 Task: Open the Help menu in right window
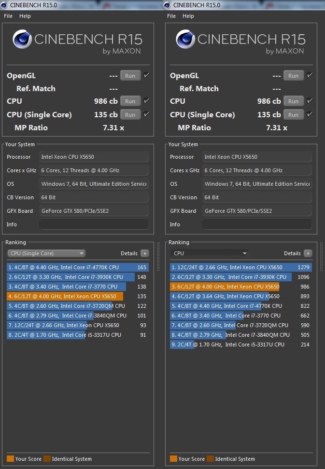[x=188, y=16]
